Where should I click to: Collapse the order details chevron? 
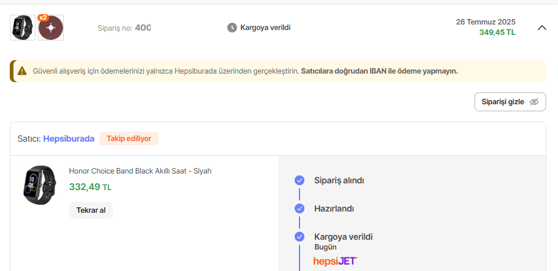click(541, 28)
